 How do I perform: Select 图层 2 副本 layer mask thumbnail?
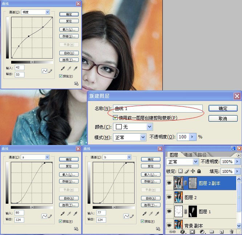point(193,183)
